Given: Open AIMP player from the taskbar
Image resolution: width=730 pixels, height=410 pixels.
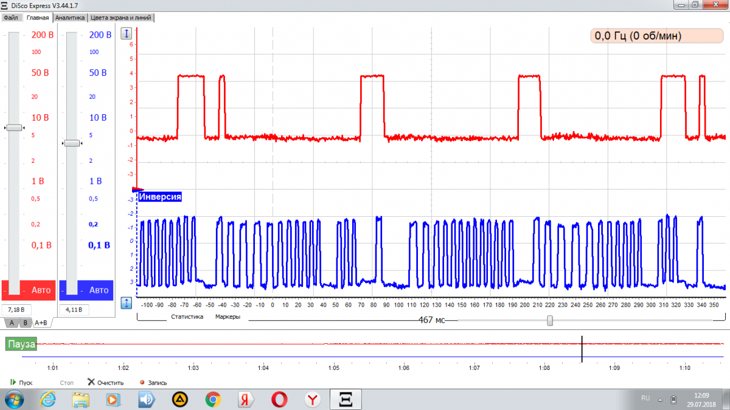Looking at the screenshot, I should (x=179, y=399).
